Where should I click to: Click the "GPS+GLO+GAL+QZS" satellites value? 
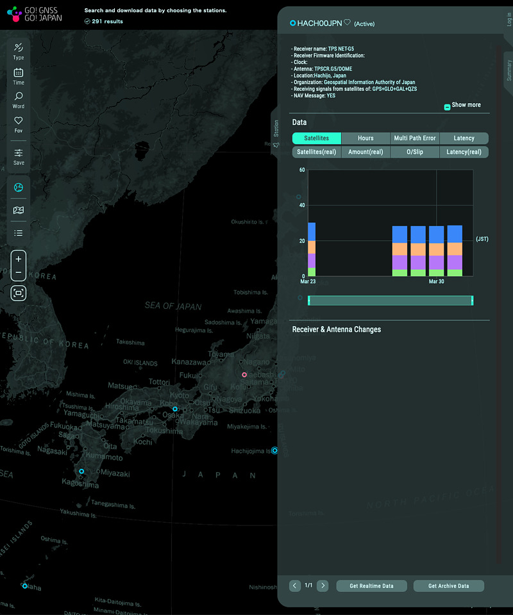tap(394, 89)
